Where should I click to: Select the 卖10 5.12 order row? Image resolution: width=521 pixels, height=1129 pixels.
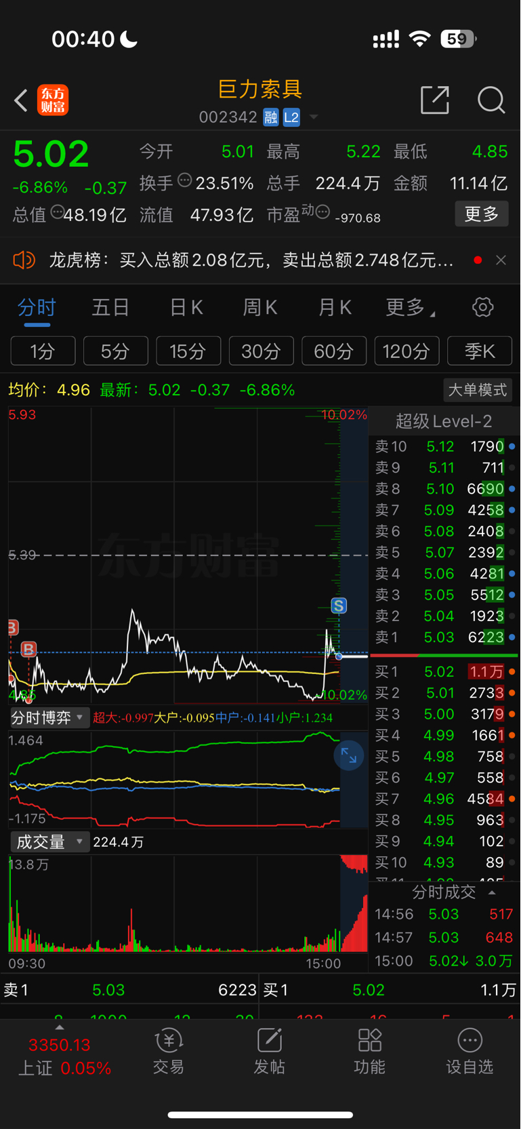click(x=444, y=446)
